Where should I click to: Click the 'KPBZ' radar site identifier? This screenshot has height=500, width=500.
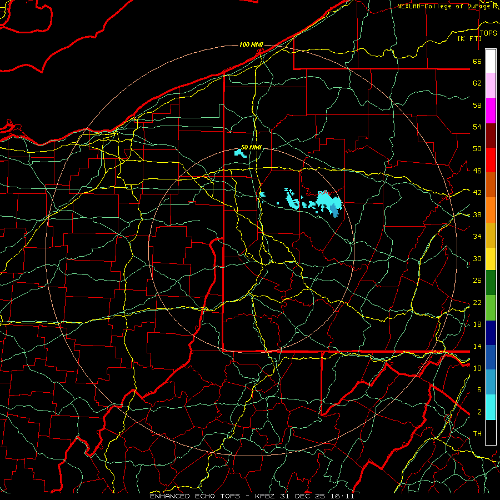pos(266,496)
